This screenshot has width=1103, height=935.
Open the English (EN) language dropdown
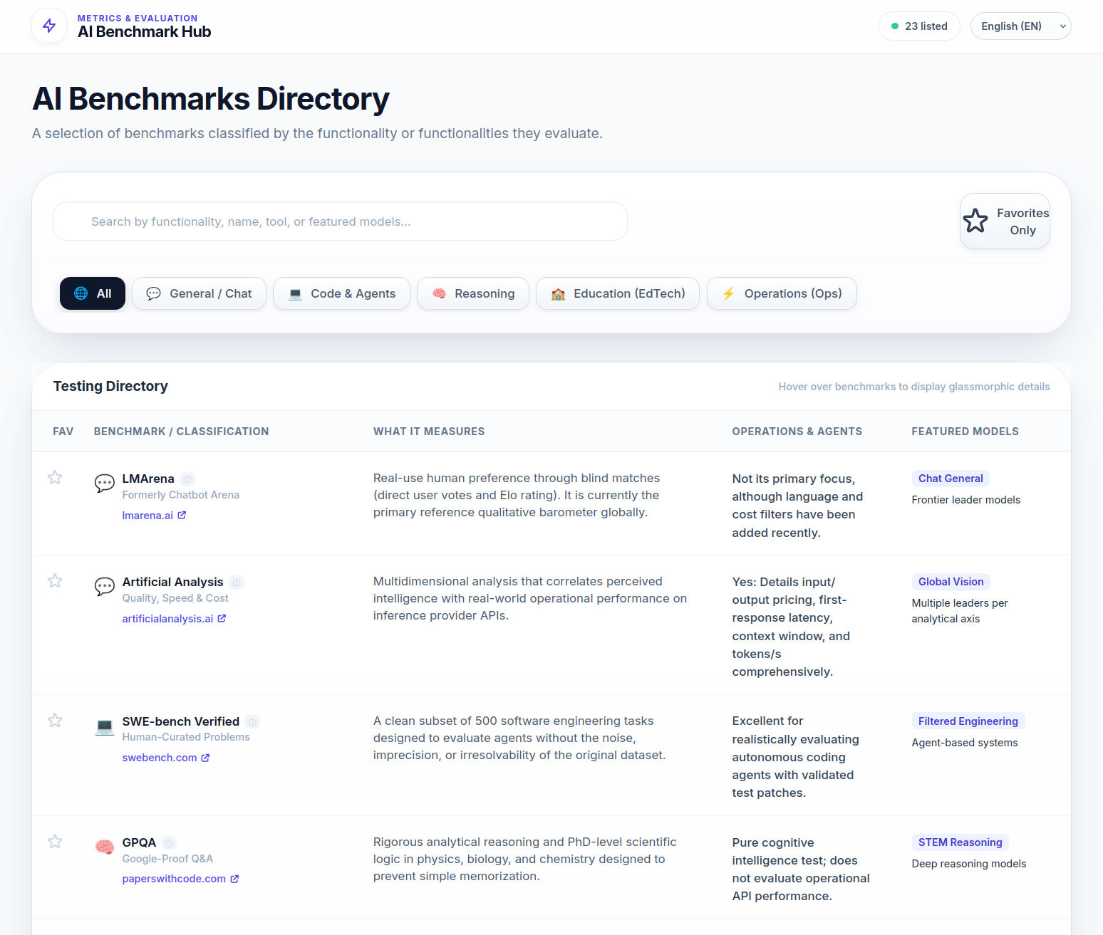click(x=1020, y=26)
